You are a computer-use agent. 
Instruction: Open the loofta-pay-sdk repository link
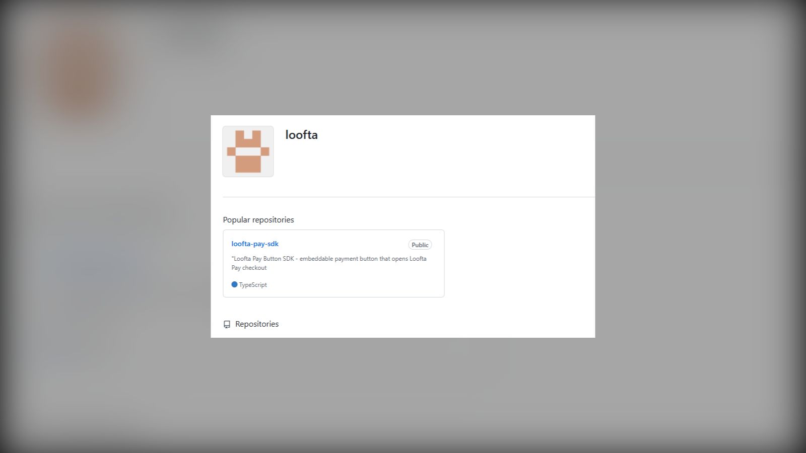click(255, 244)
